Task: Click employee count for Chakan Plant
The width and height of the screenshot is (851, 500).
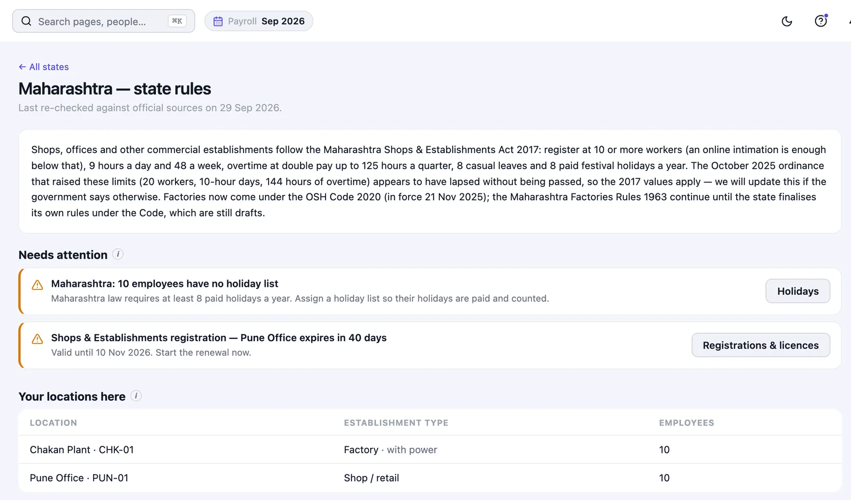Action: (x=664, y=450)
